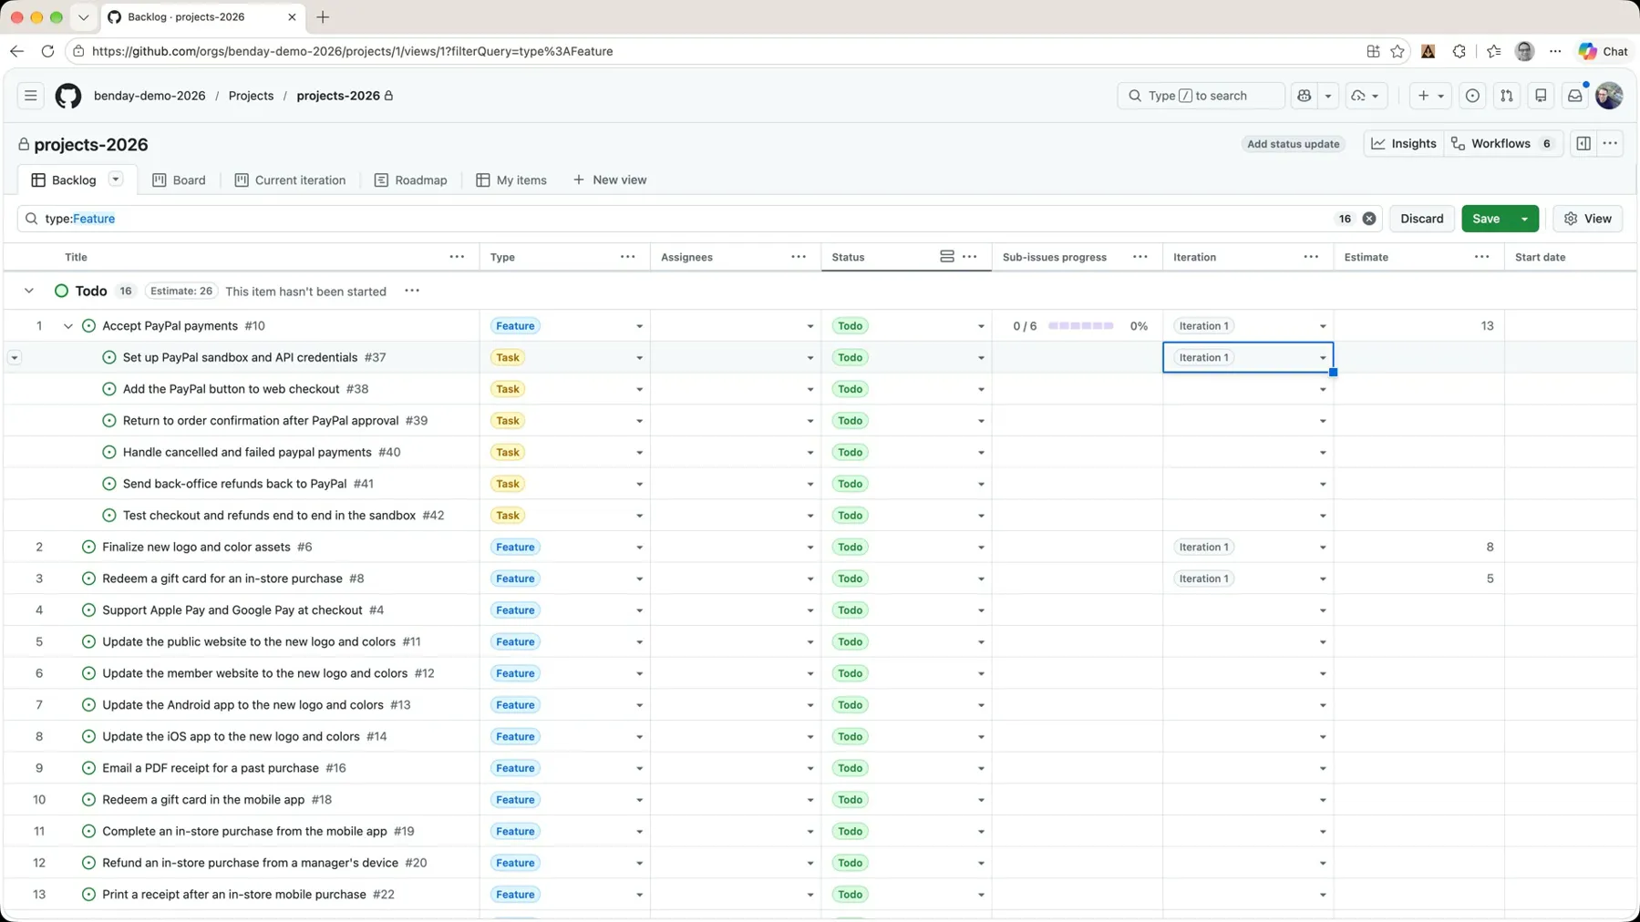The height and width of the screenshot is (922, 1640).
Task: Add a New view
Action: coord(610,180)
